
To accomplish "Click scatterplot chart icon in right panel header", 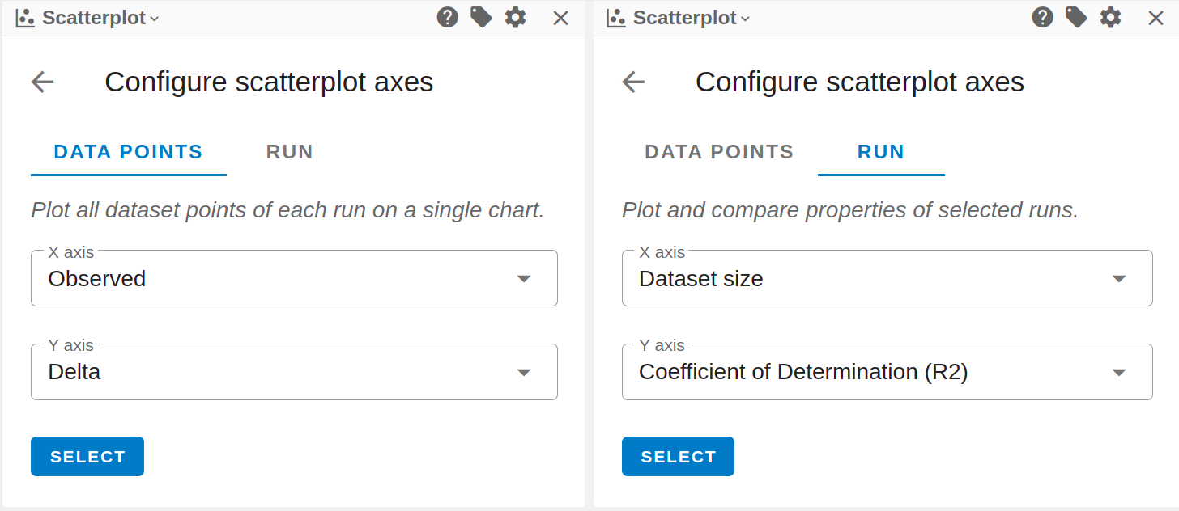I will (616, 18).
